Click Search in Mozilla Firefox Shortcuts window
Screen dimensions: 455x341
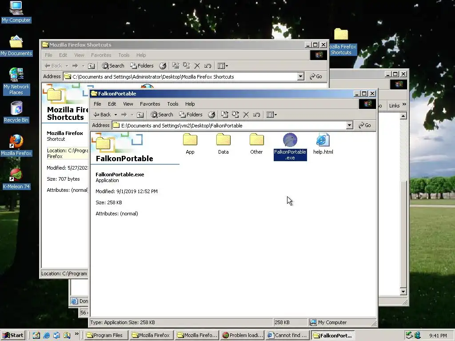[x=113, y=66]
